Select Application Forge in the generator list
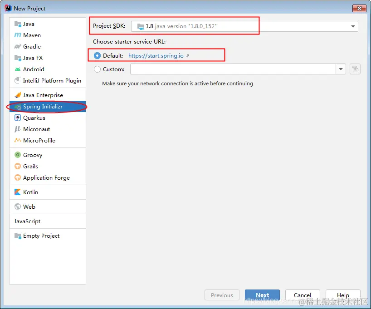The height and width of the screenshot is (309, 371). coord(48,178)
